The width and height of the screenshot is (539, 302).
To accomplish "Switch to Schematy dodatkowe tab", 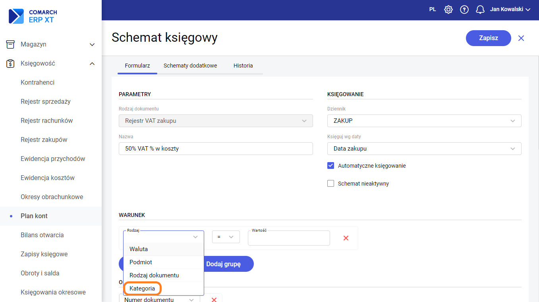I will coord(190,66).
